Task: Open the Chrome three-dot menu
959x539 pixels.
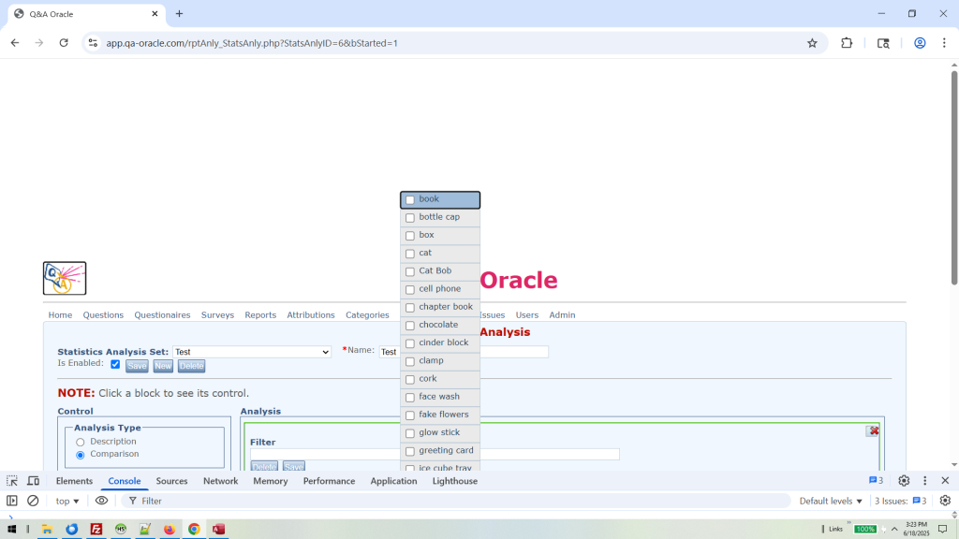Action: [944, 43]
